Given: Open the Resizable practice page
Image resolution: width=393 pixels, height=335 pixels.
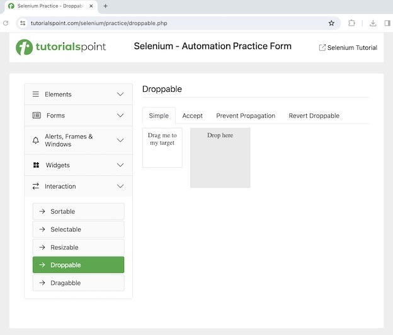Looking at the screenshot, I should pos(78,248).
